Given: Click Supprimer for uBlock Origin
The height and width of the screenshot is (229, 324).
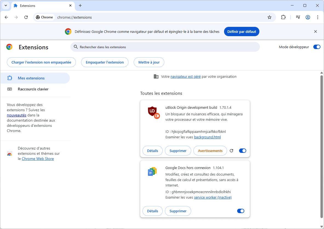Looking at the screenshot, I should tap(178, 151).
